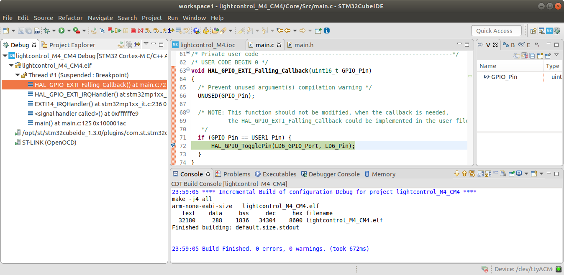Click the Terminate and Relaunch icon
This screenshot has height=275, width=564.
pos(111,31)
